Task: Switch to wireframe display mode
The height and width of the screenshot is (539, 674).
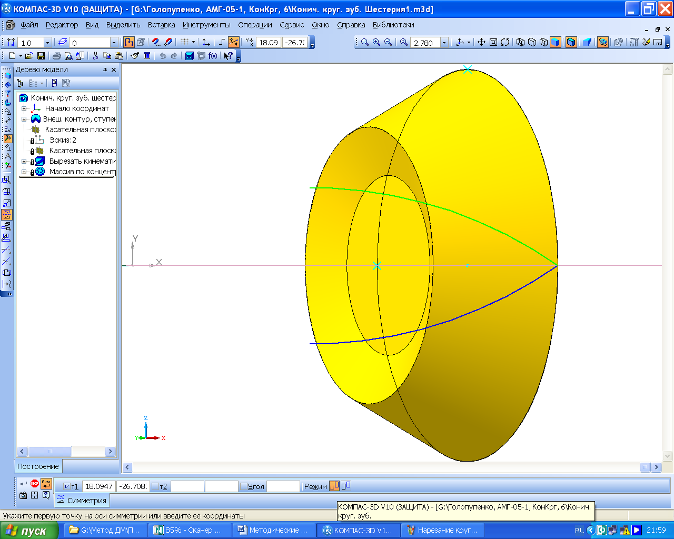Action: (x=521, y=43)
